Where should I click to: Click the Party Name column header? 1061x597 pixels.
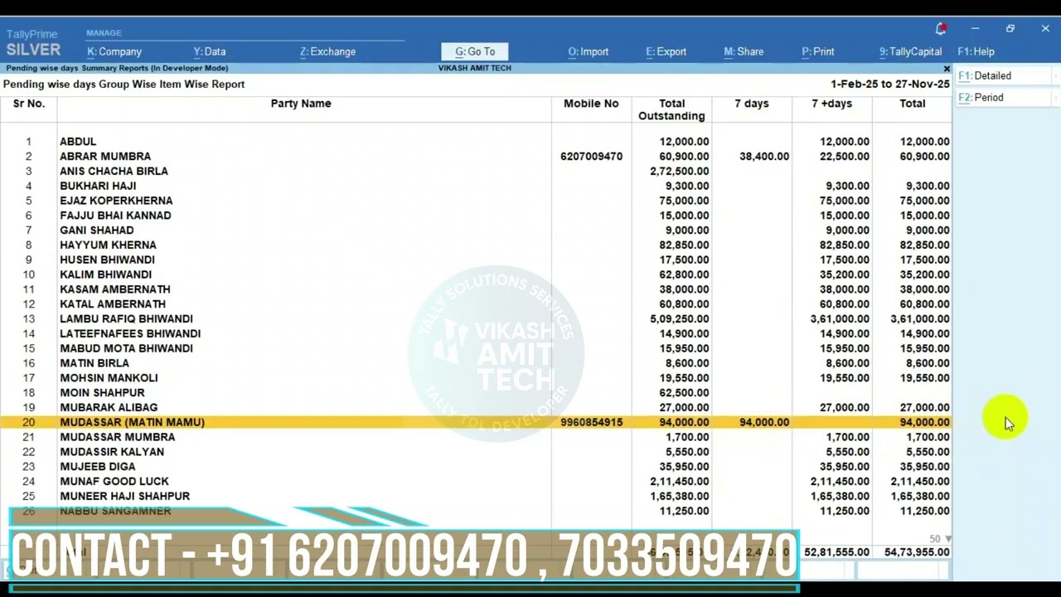[x=301, y=104]
